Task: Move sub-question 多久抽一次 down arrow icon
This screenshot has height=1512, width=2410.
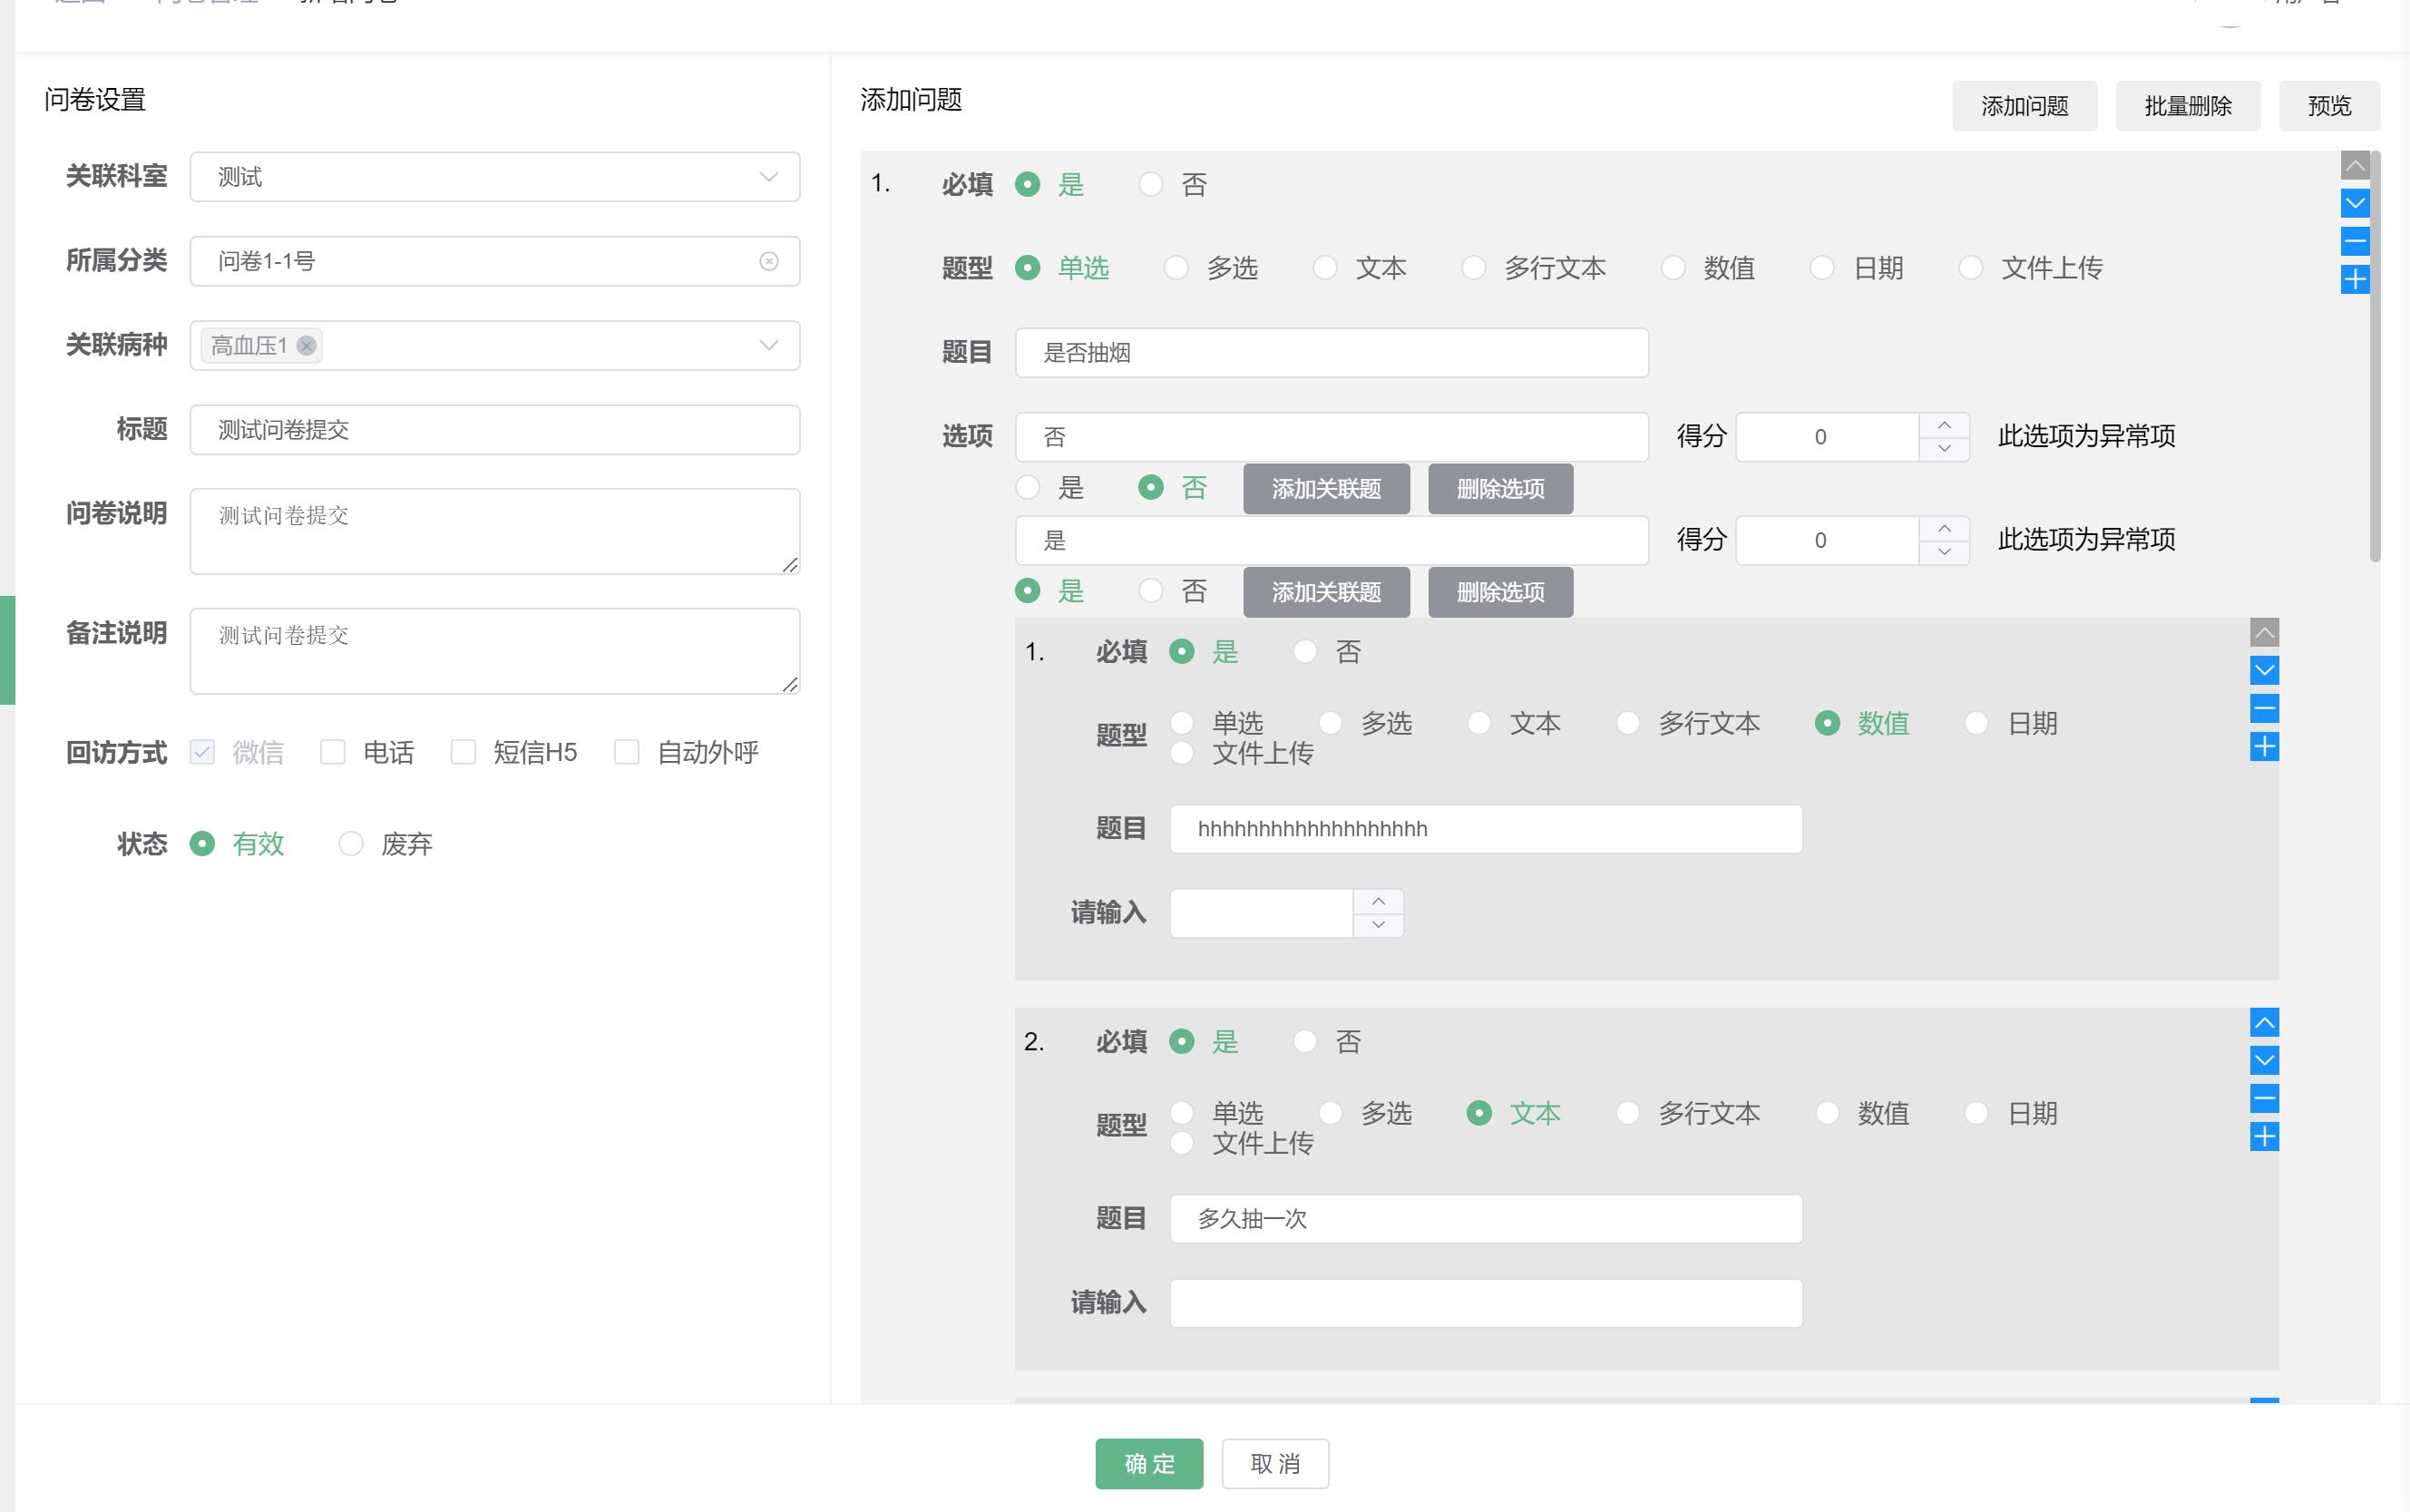Action: [2264, 1061]
